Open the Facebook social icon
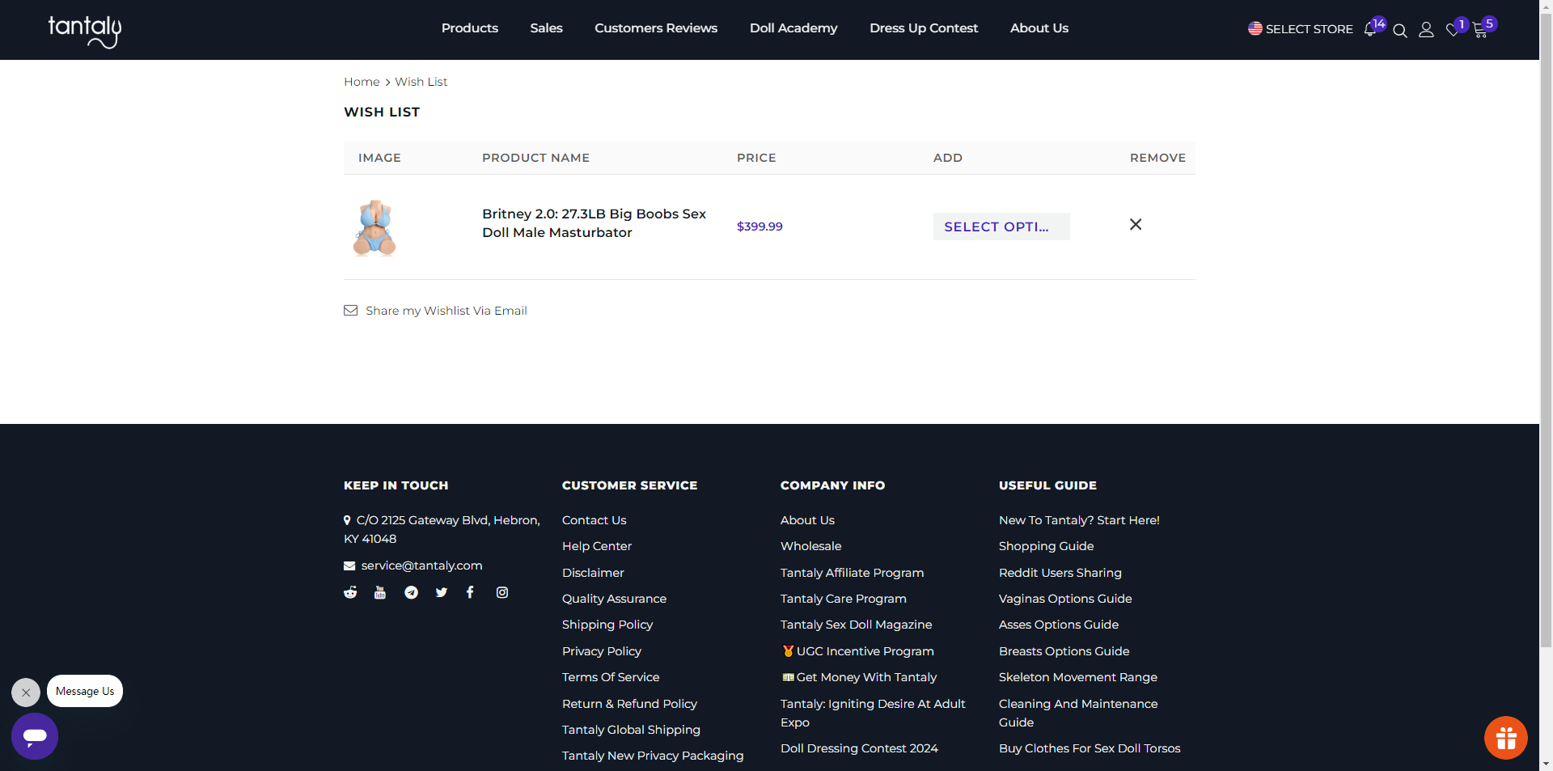The image size is (1553, 771). pyautogui.click(x=470, y=592)
